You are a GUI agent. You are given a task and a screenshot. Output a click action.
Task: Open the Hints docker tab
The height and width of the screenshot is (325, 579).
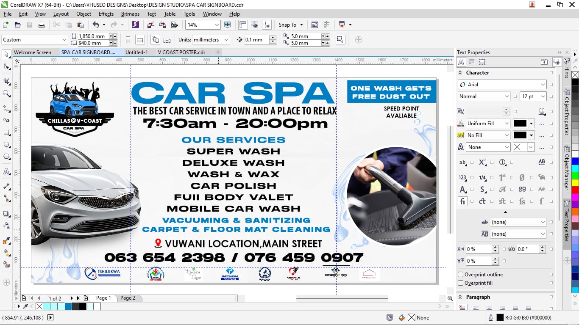point(567,68)
